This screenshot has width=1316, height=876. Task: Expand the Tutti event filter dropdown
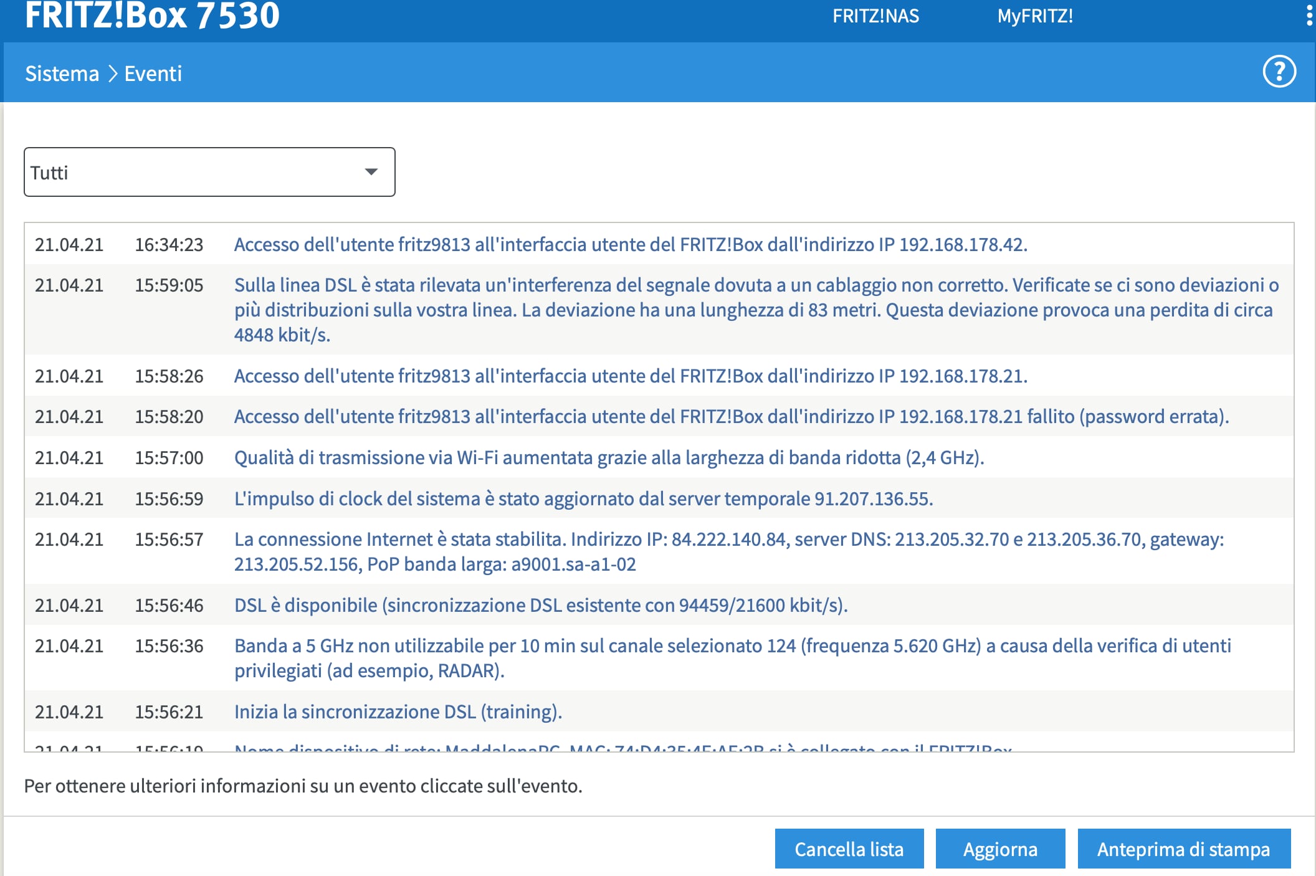tap(209, 172)
